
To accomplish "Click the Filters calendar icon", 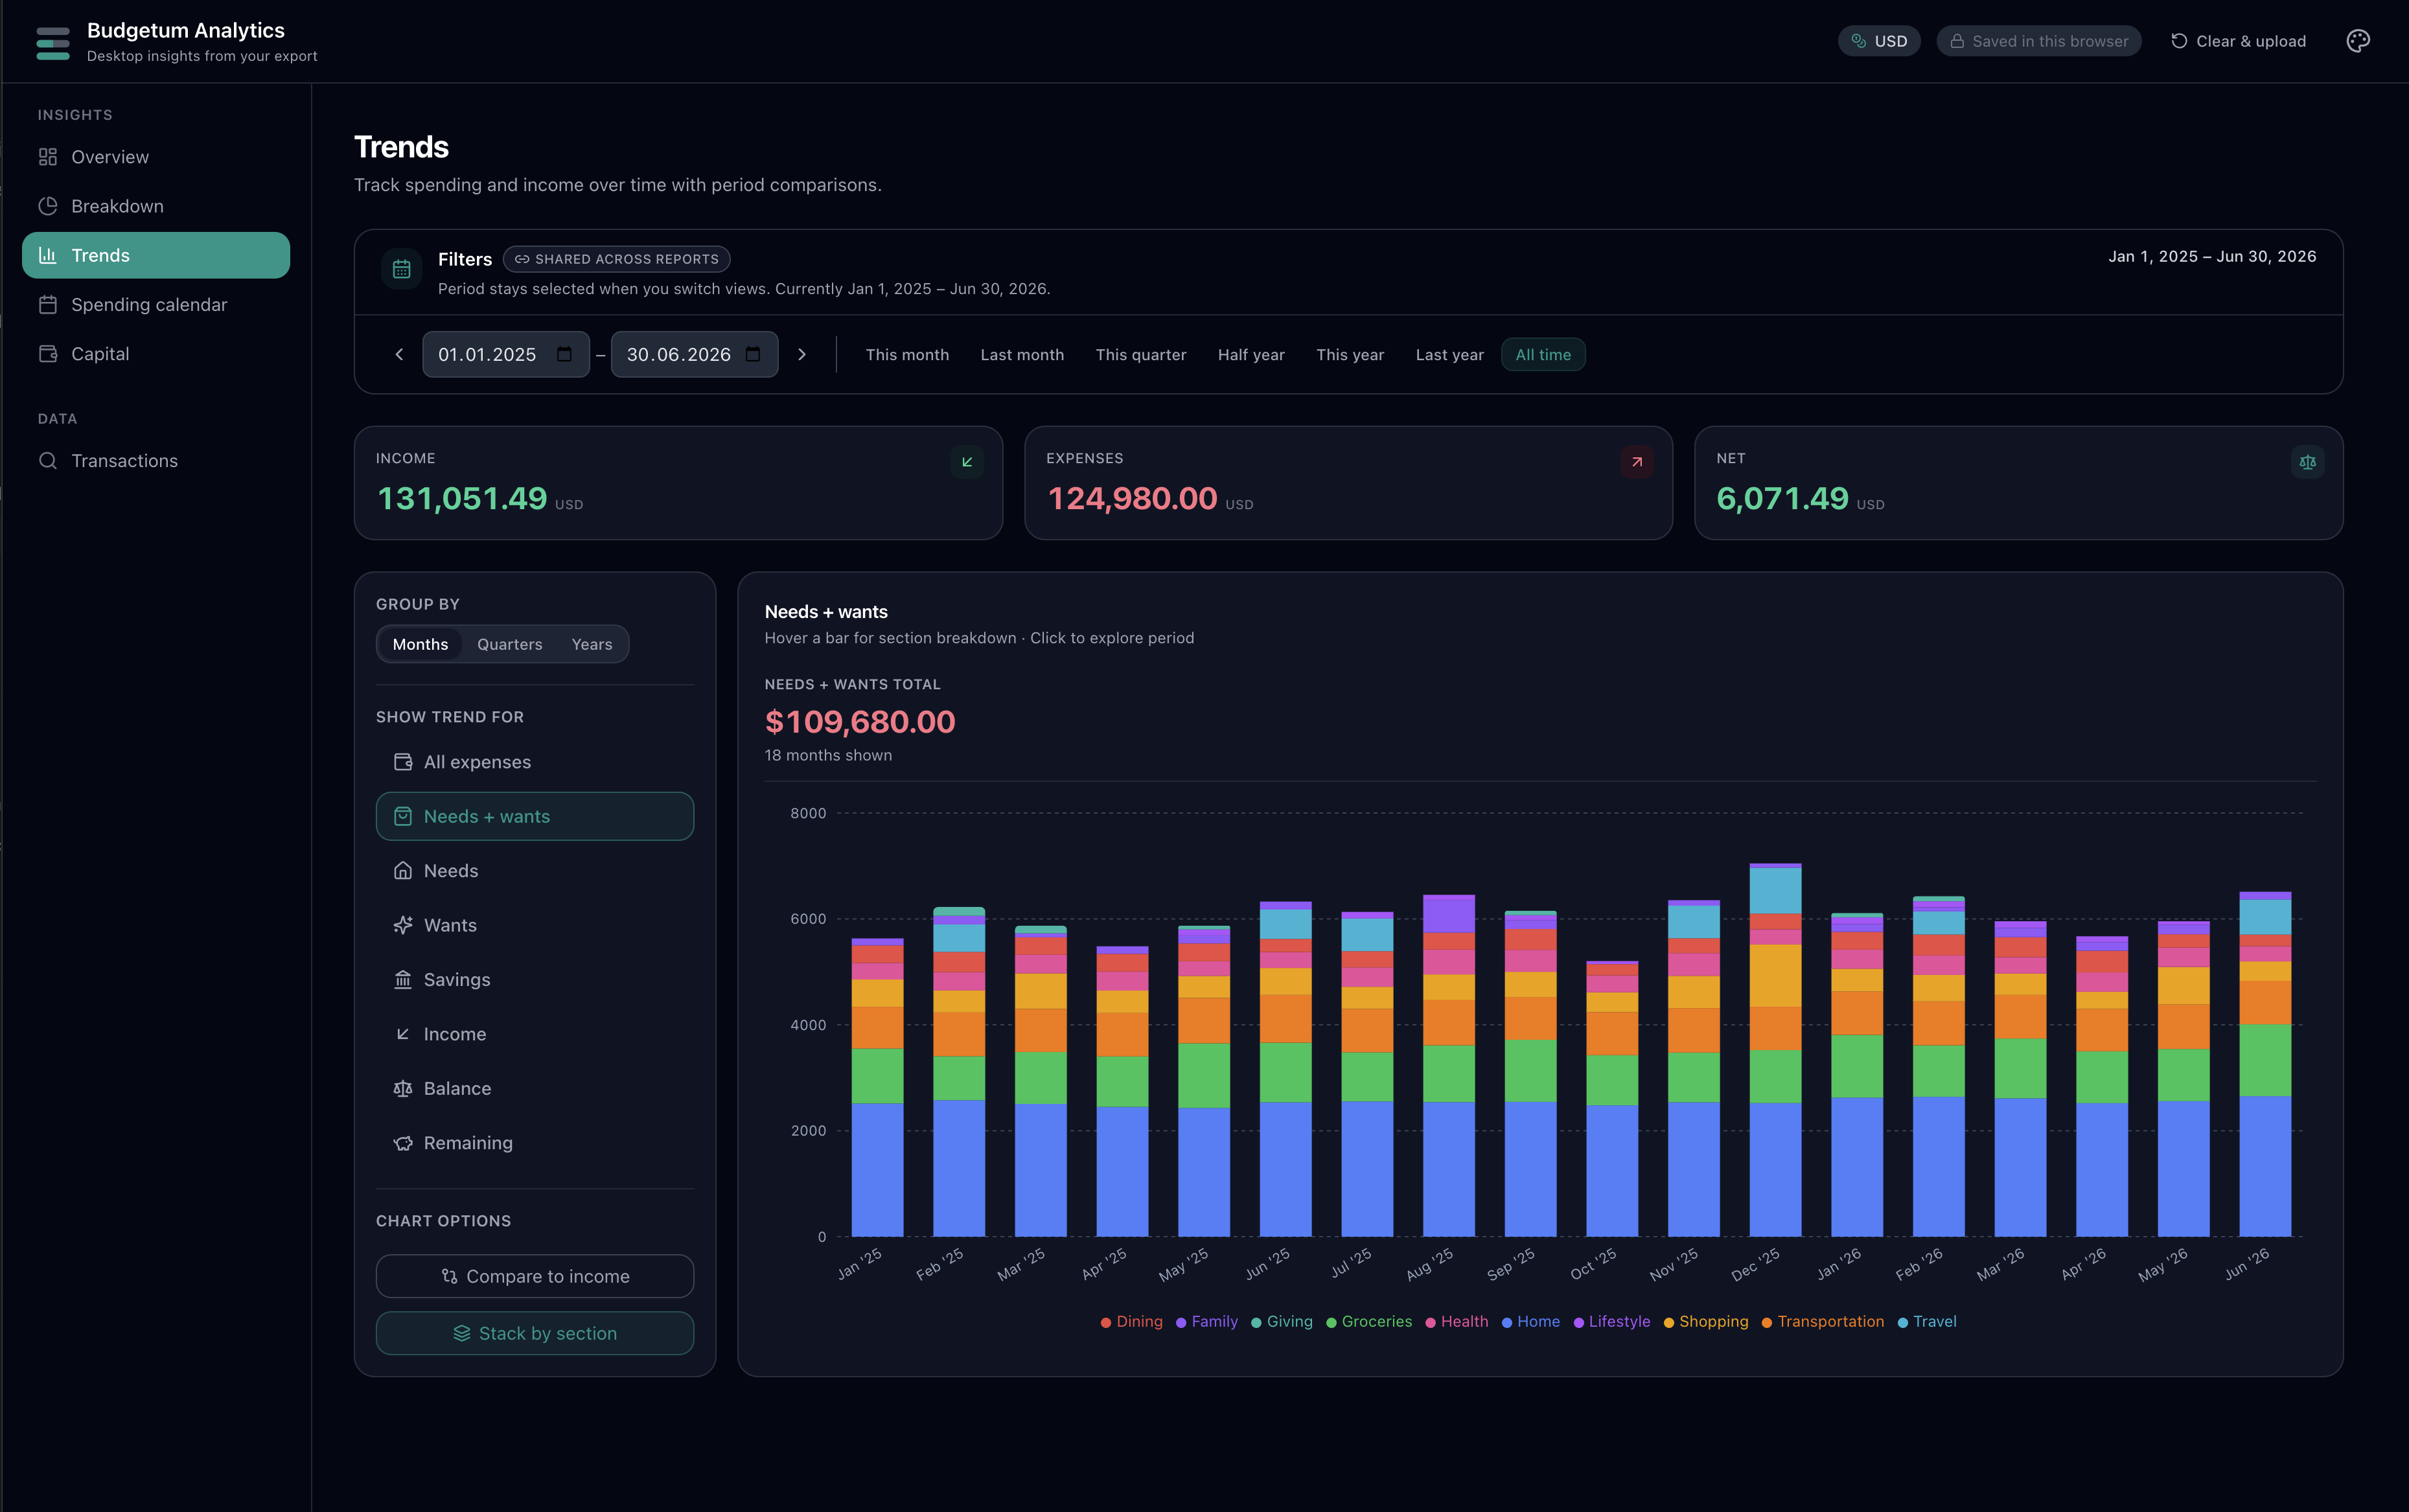I will (402, 269).
